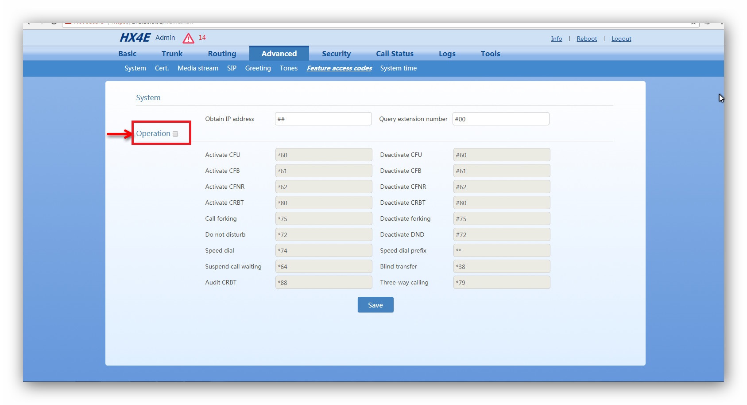Click the Obtain IP address field
Image resolution: width=747 pixels, height=405 pixels.
323,119
